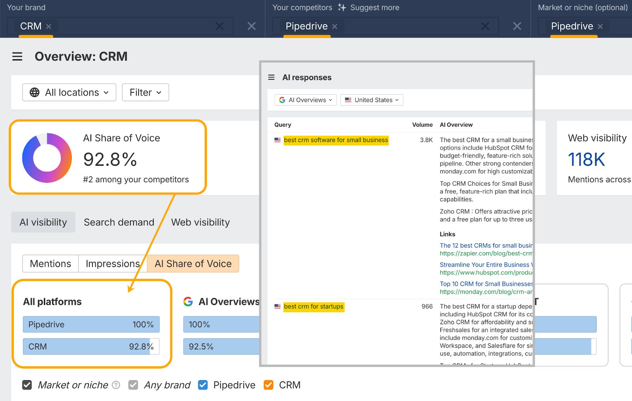The height and width of the screenshot is (401, 632).
Task: Click the Pipedrive 100% share bar
Action: (x=91, y=324)
